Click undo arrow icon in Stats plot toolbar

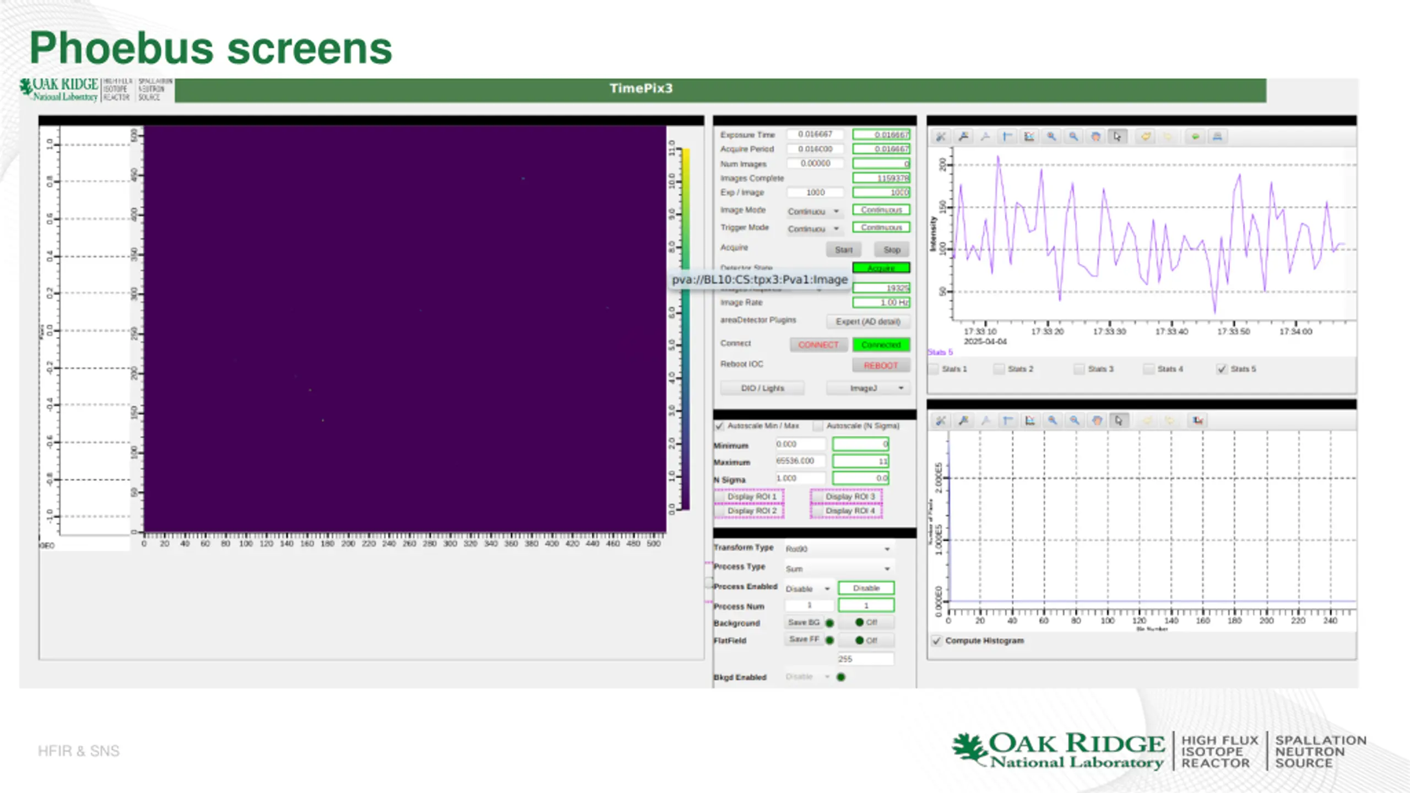[x=1146, y=137]
